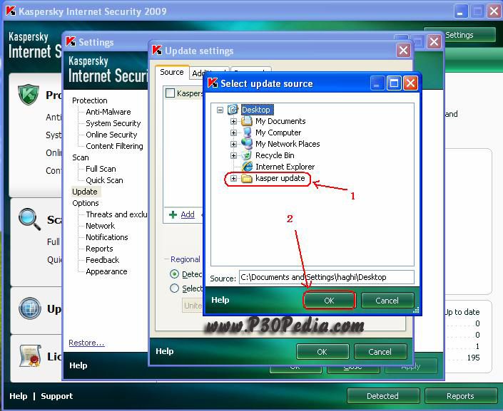Select Anti-Malware in Settings sidebar

108,112
